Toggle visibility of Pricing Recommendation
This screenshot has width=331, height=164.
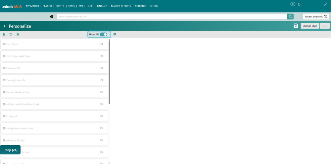(x=102, y=128)
